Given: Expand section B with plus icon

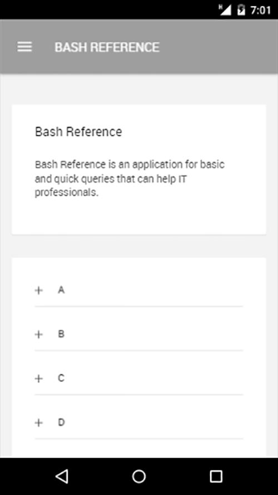Looking at the screenshot, I should pyautogui.click(x=38, y=334).
